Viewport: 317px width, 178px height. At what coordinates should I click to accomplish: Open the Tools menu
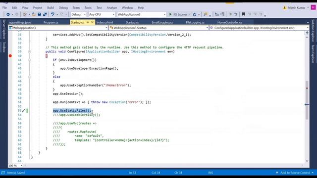click(x=88, y=8)
